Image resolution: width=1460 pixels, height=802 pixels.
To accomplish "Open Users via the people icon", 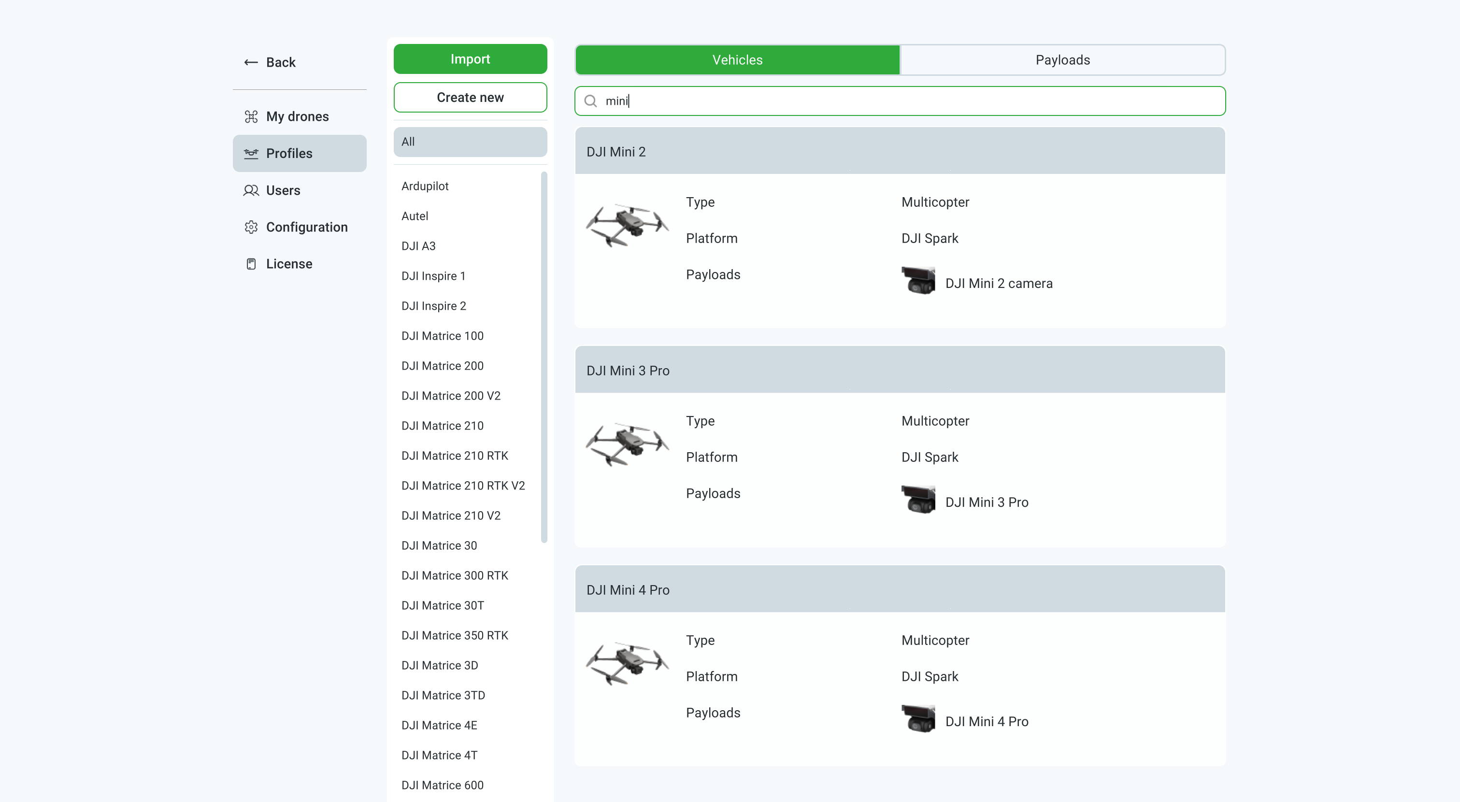I will coord(251,190).
